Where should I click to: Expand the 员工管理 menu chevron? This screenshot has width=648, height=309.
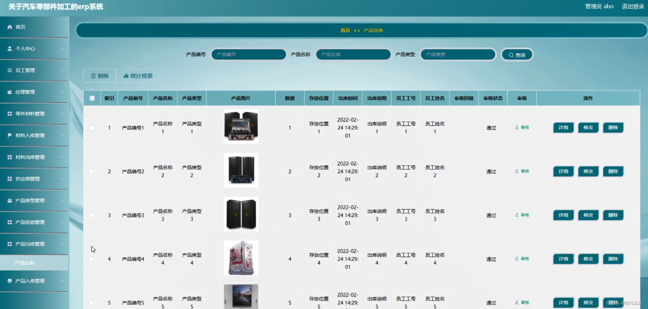(x=62, y=70)
